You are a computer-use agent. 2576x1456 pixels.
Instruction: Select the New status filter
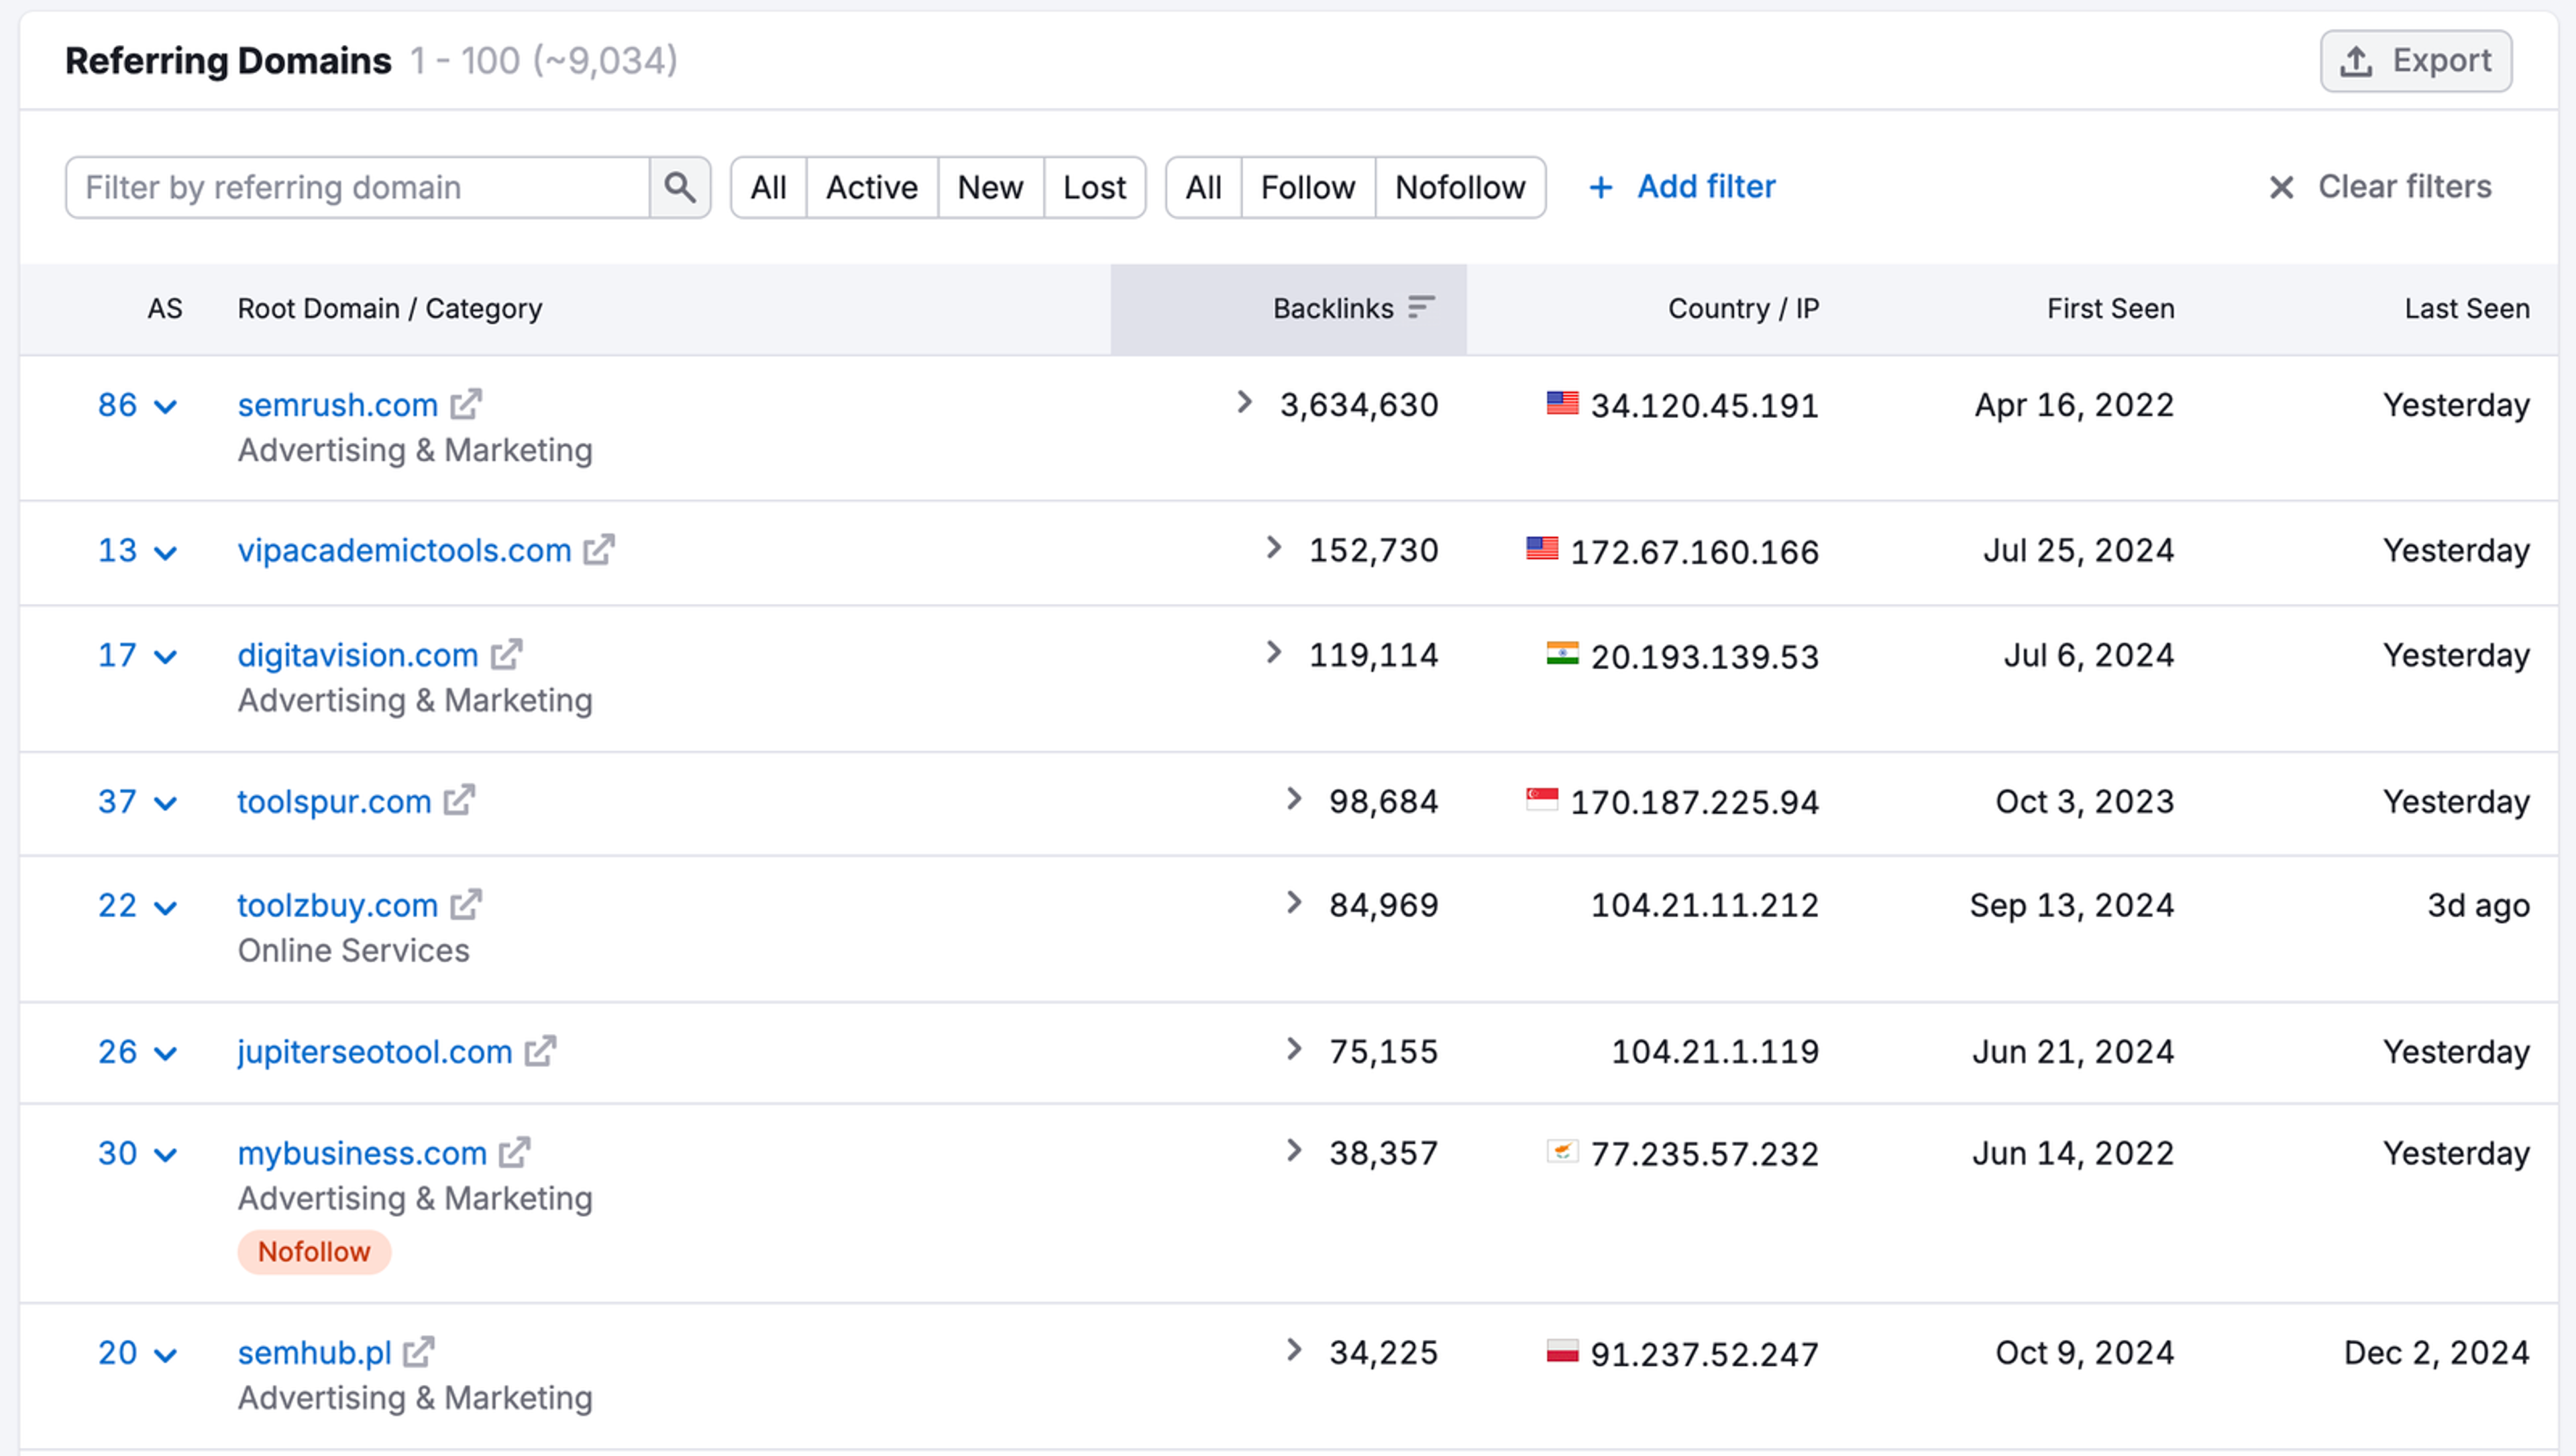990,187
